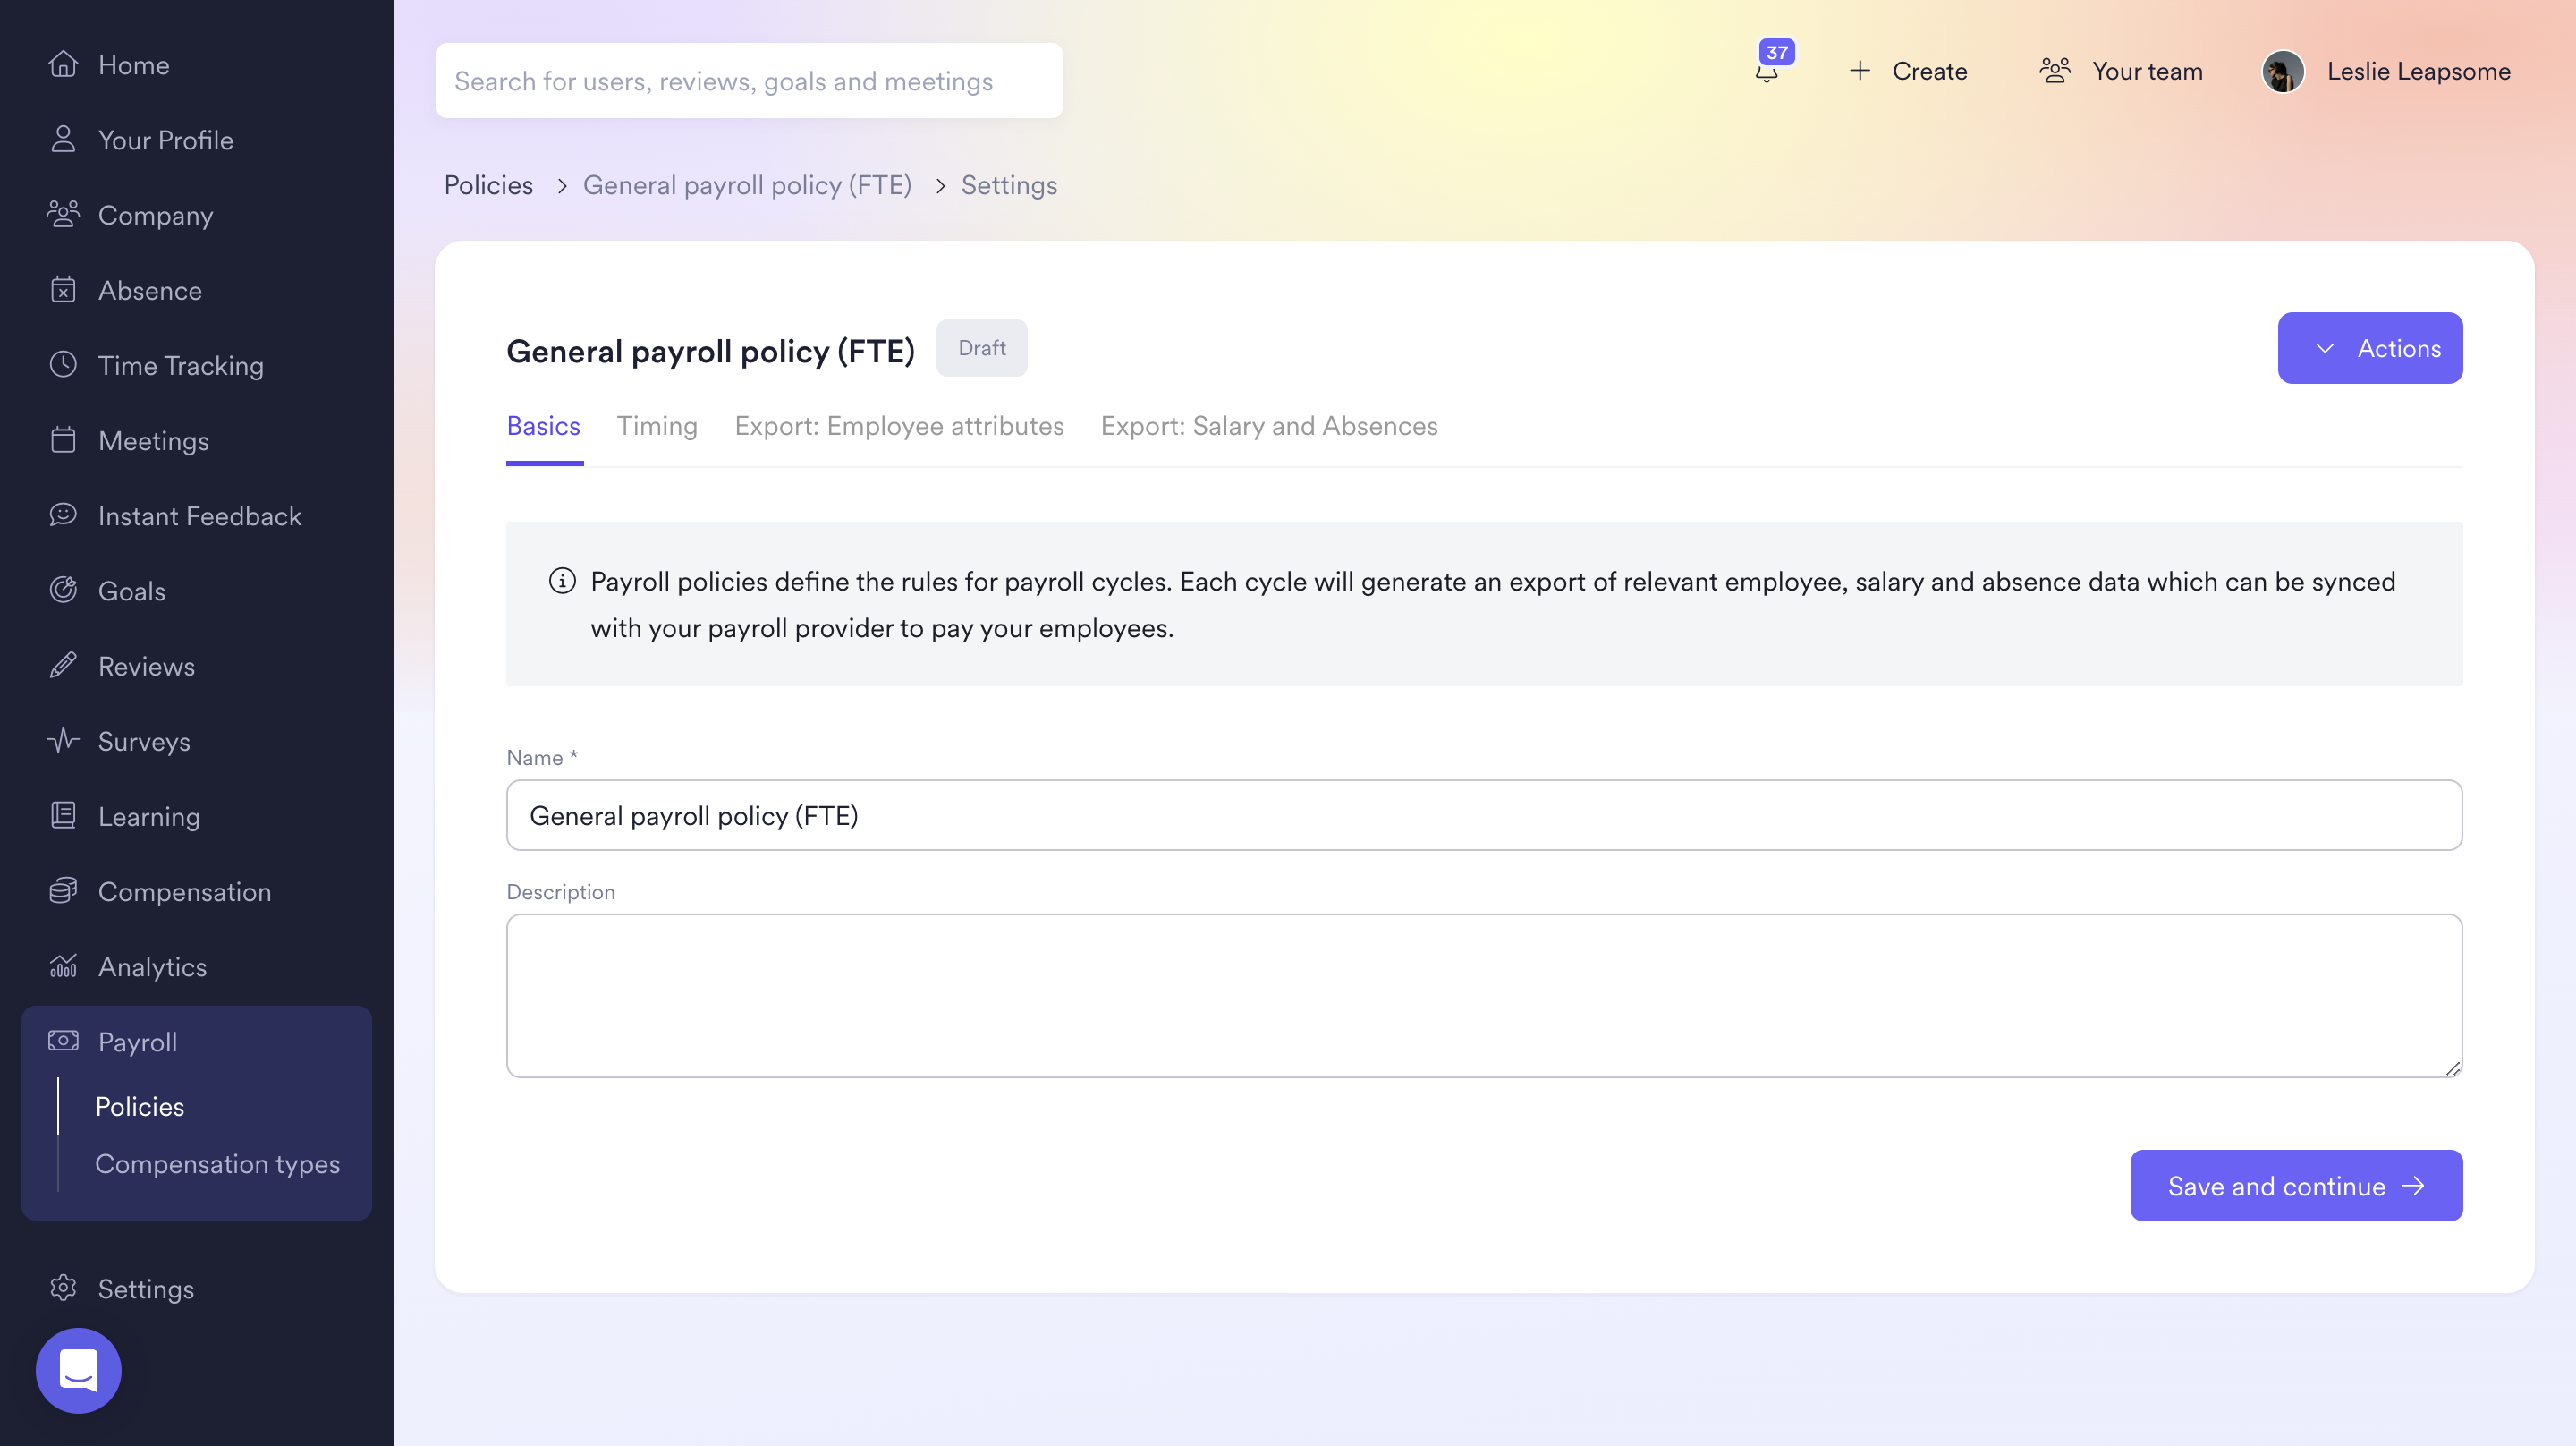
Task: Click the Draft status badge
Action: (981, 348)
